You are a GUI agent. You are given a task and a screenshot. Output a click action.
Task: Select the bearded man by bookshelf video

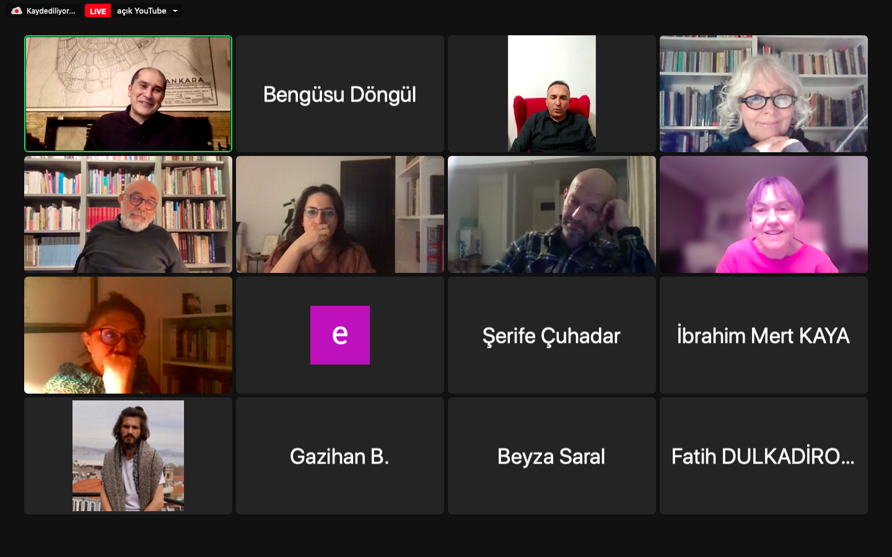click(128, 214)
